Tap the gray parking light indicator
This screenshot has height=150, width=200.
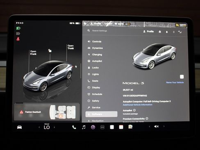click(18, 34)
